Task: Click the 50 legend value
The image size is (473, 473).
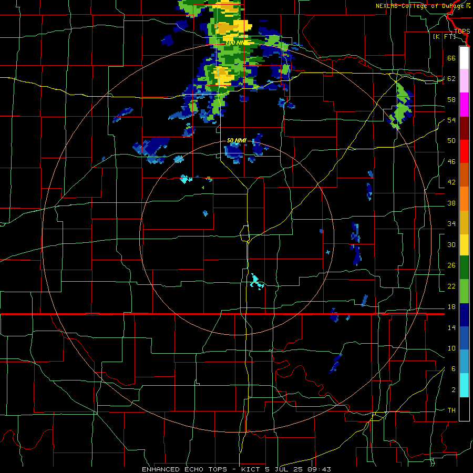Action: pyautogui.click(x=451, y=141)
